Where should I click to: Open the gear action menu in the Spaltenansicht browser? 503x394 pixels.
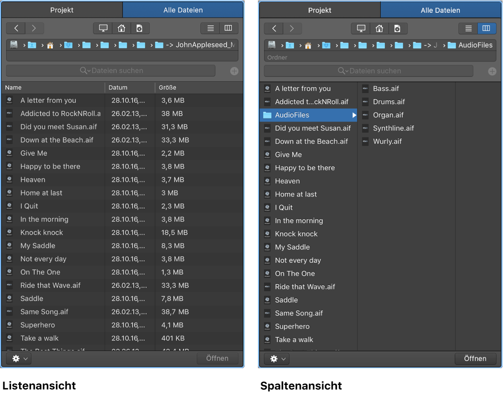tap(277, 359)
